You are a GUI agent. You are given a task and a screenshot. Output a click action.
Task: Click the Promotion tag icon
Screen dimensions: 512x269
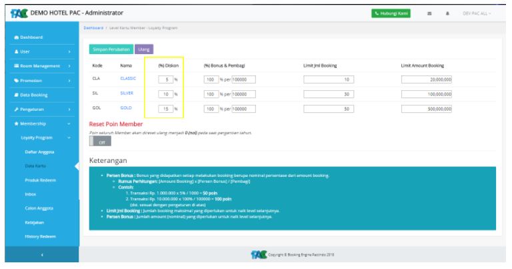[16, 80]
